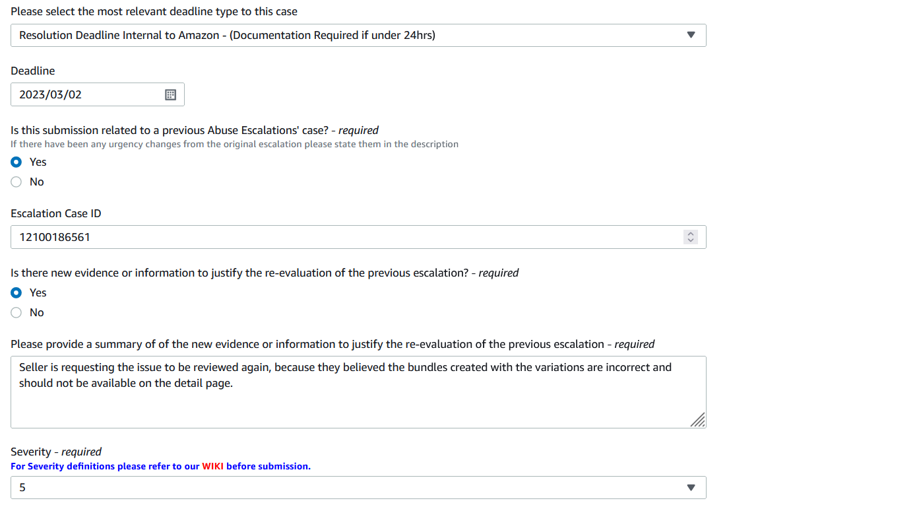Select No for new evidence to justify re-evaluation
917x509 pixels.
[16, 312]
